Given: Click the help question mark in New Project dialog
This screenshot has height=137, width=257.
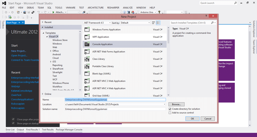Looking at the screenshot, I should (x=206, y=16).
